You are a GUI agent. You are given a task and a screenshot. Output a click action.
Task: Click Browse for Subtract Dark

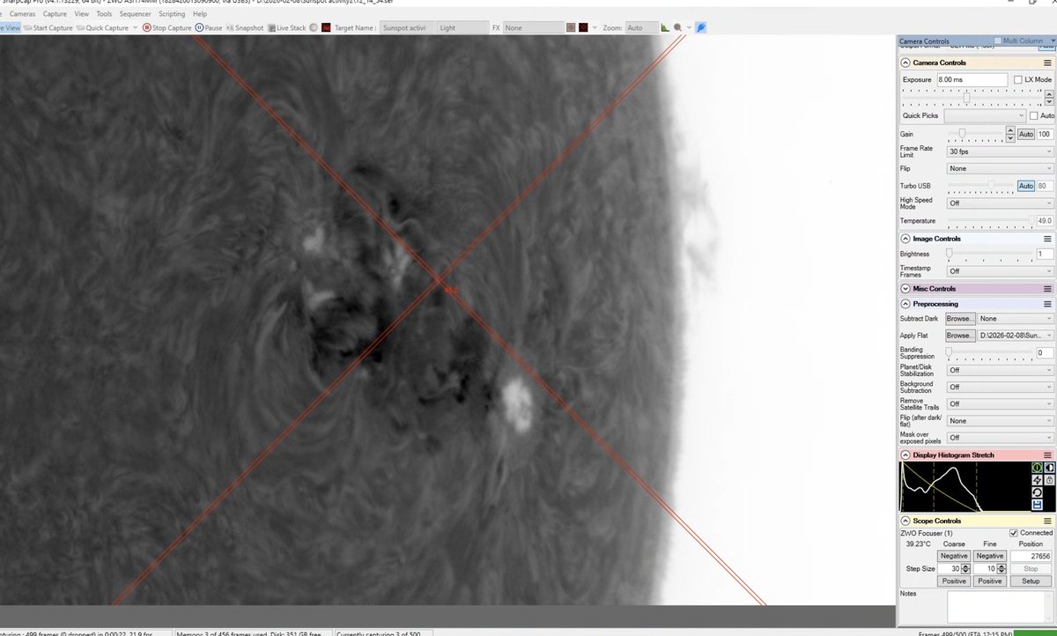click(x=960, y=319)
